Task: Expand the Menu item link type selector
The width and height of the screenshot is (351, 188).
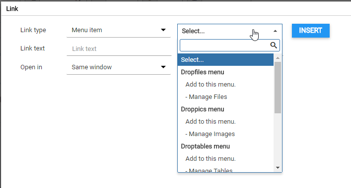Action: click(x=119, y=30)
